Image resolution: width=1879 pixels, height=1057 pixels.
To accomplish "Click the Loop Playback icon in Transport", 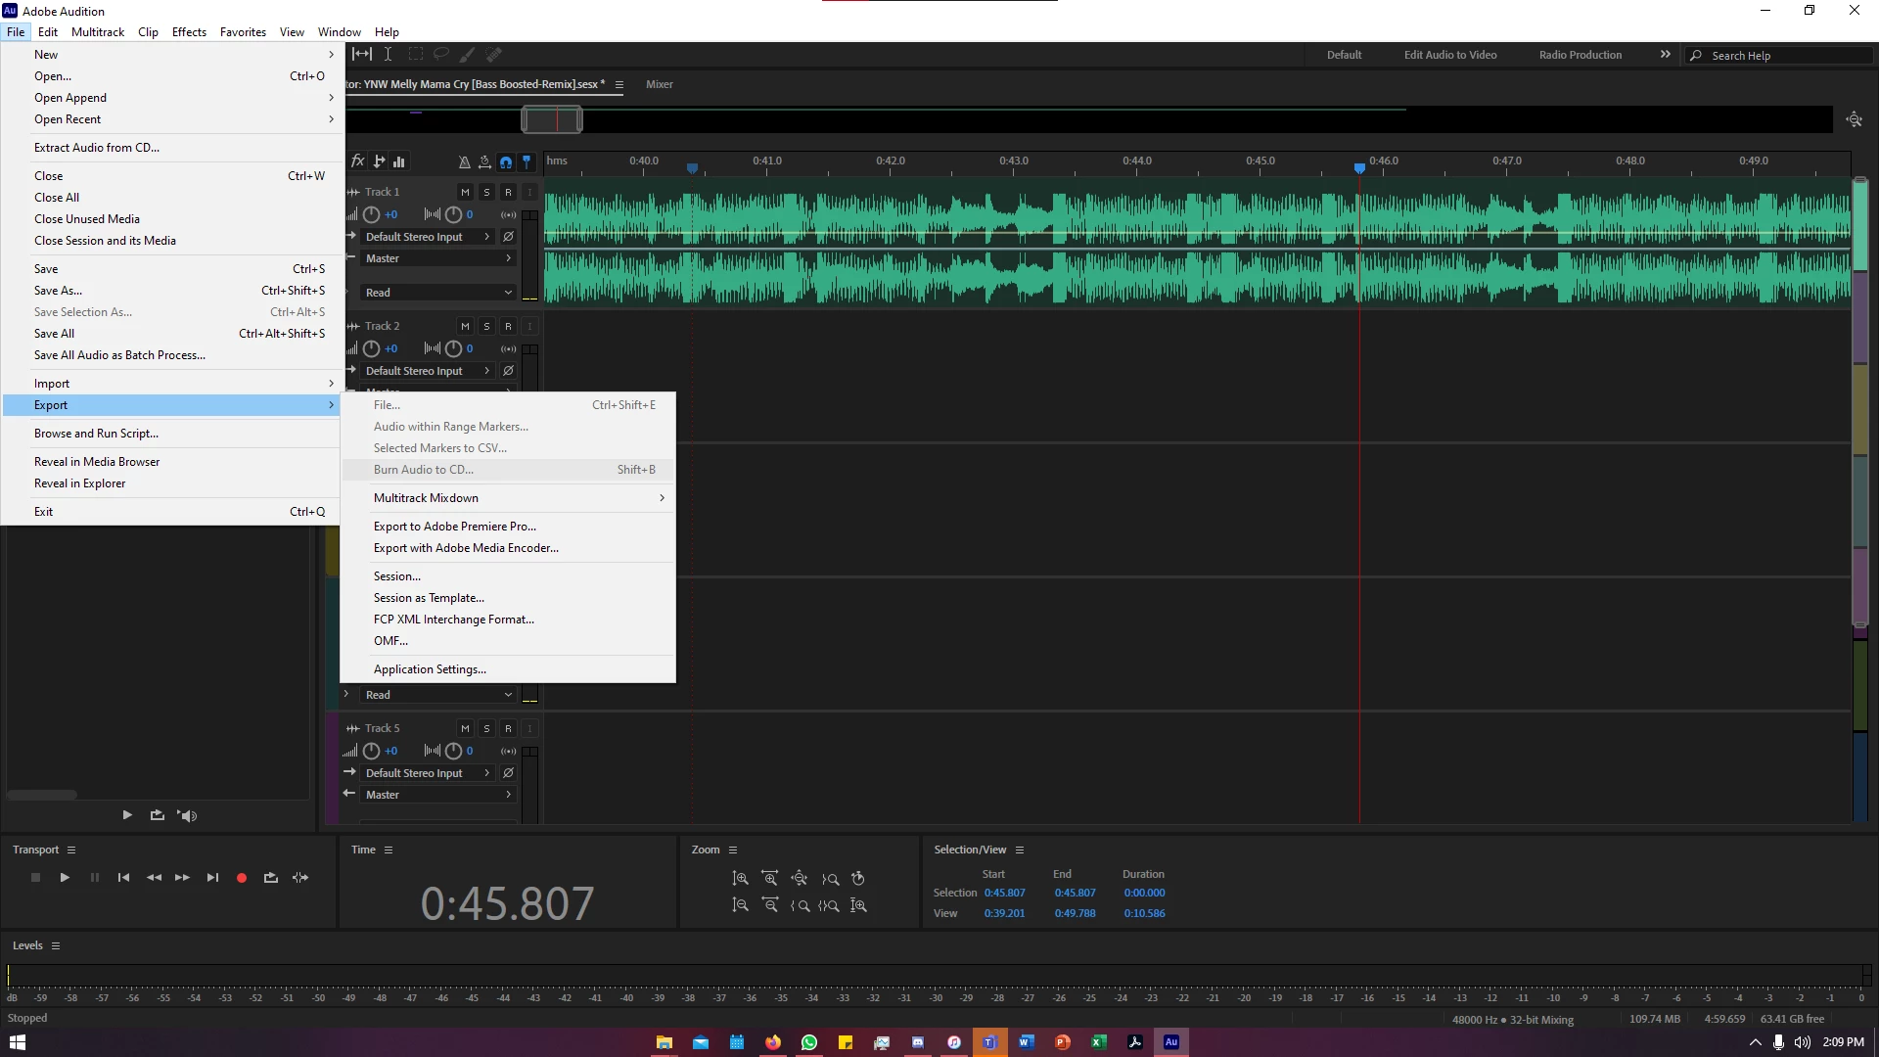I will [271, 878].
